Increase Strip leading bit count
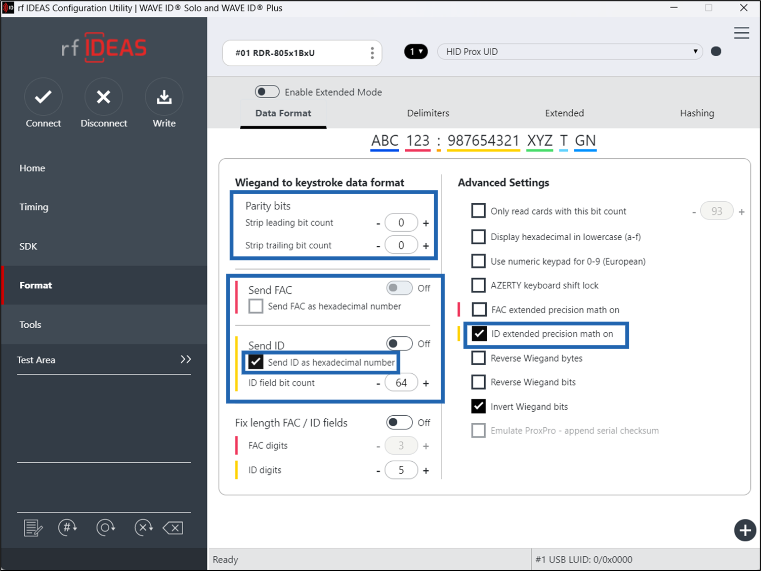The image size is (761, 571). click(426, 223)
